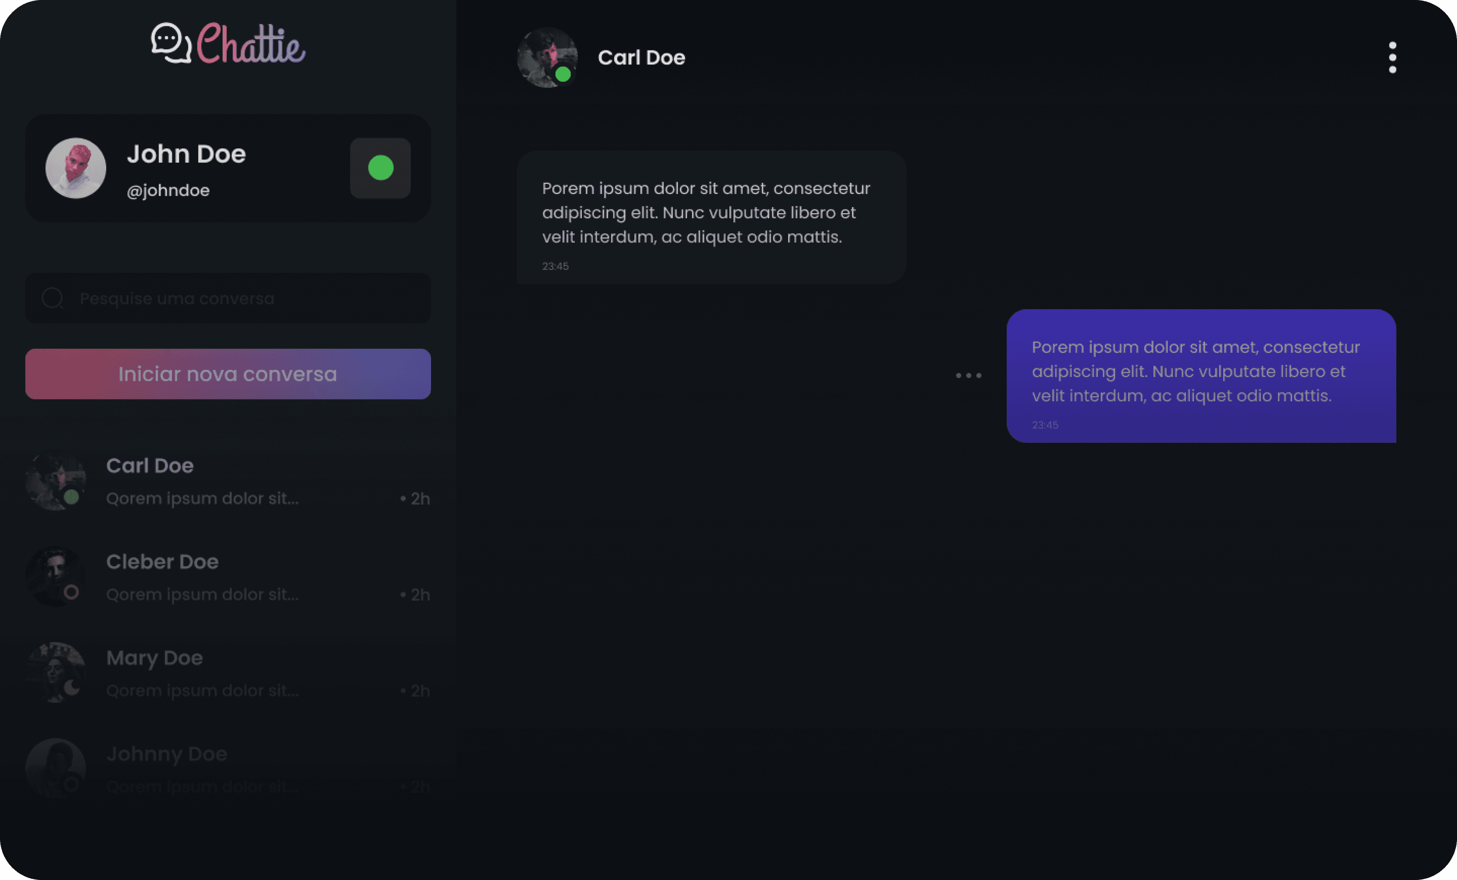Select the Mary Doe conversation
The height and width of the screenshot is (880, 1457).
coord(228,673)
